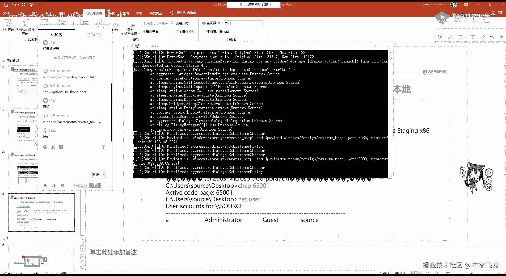
Task: Expand the Record Slide Show dropdown arrow
Action: click(139, 34)
